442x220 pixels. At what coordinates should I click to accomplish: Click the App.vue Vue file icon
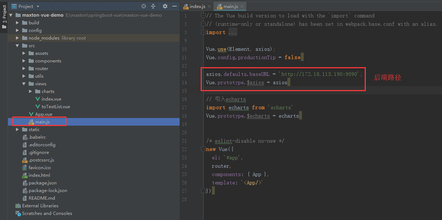pyautogui.click(x=31, y=114)
